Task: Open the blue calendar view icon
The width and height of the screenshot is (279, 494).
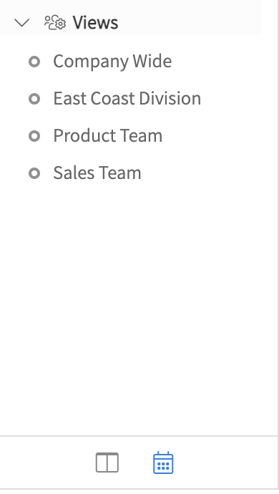Action: point(163,462)
